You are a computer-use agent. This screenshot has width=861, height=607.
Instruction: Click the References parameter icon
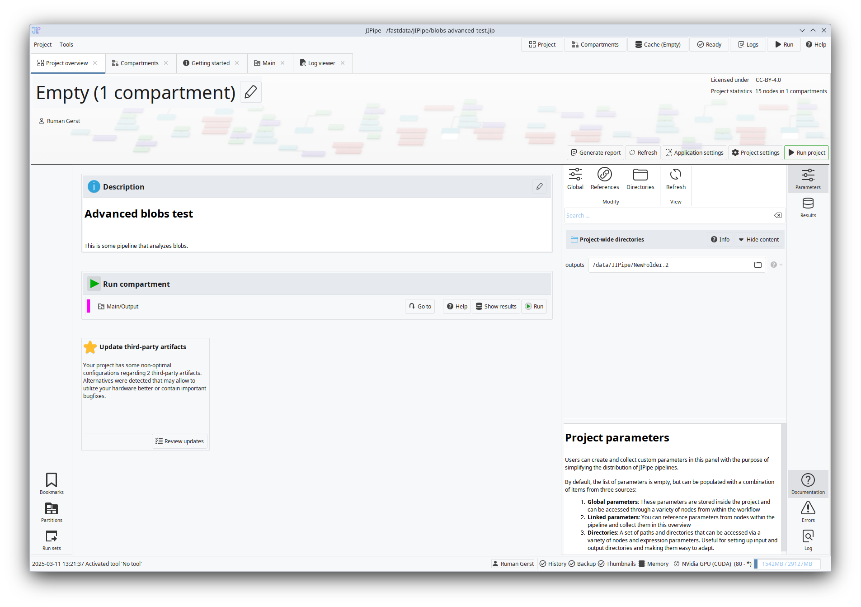pyautogui.click(x=604, y=179)
